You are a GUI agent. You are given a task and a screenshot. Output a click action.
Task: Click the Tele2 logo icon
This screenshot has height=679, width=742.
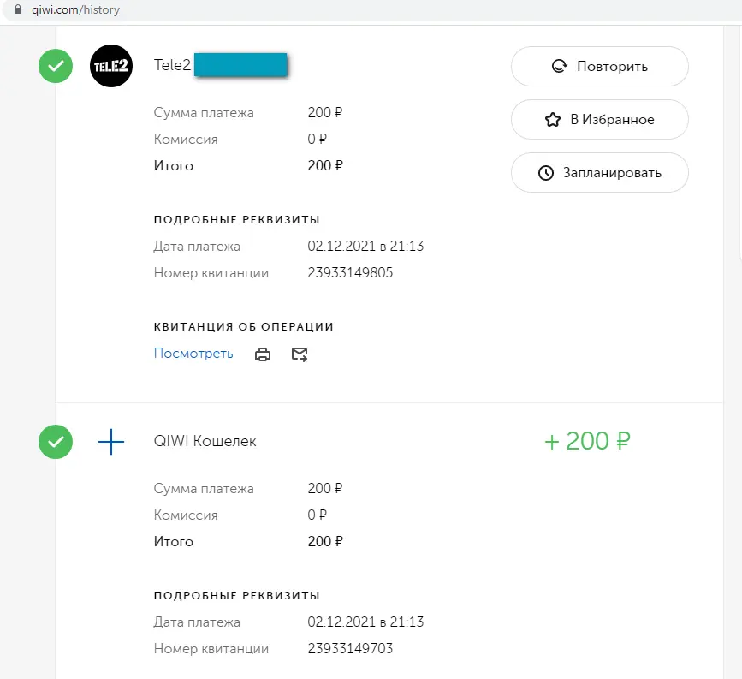click(111, 66)
